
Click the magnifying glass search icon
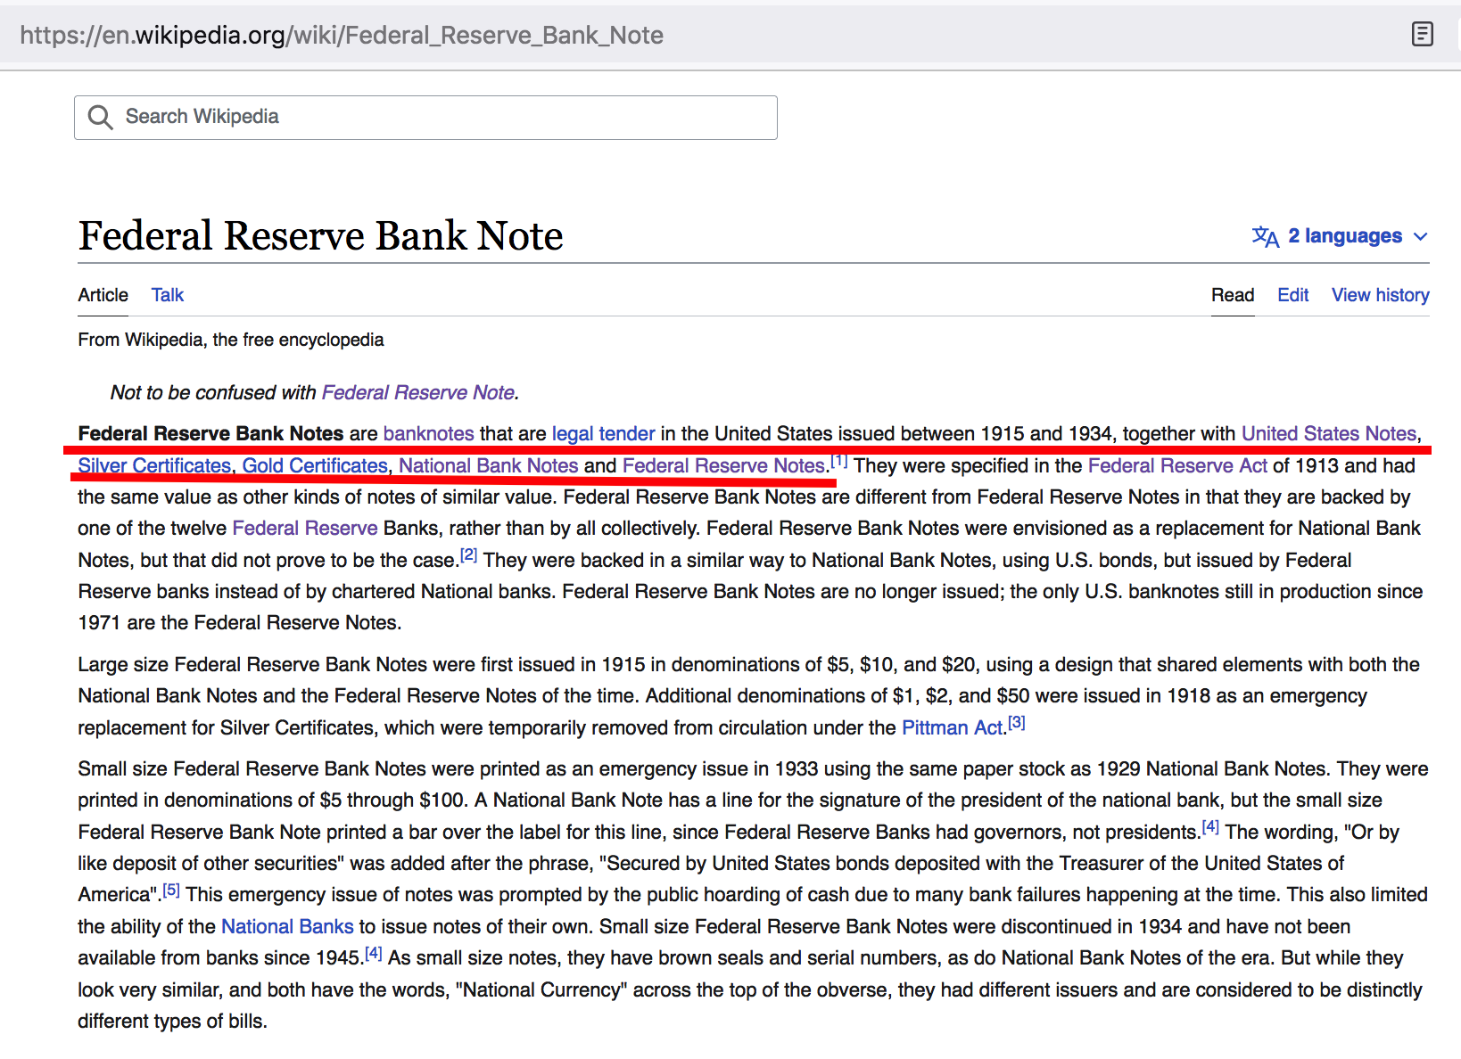[100, 118]
